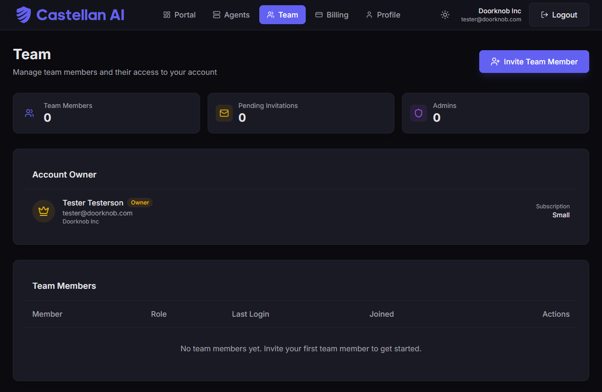Image resolution: width=602 pixels, height=392 pixels.
Task: Open the Pending Invitations envelope icon
Action: [224, 113]
